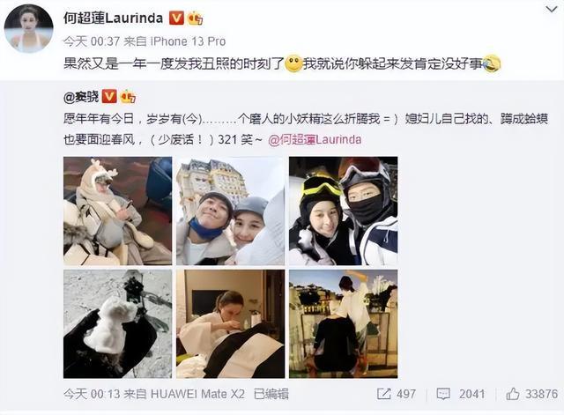The width and height of the screenshot is (564, 415).
Task: Open the 何超莲Laurinda username link
Action: 114,18
